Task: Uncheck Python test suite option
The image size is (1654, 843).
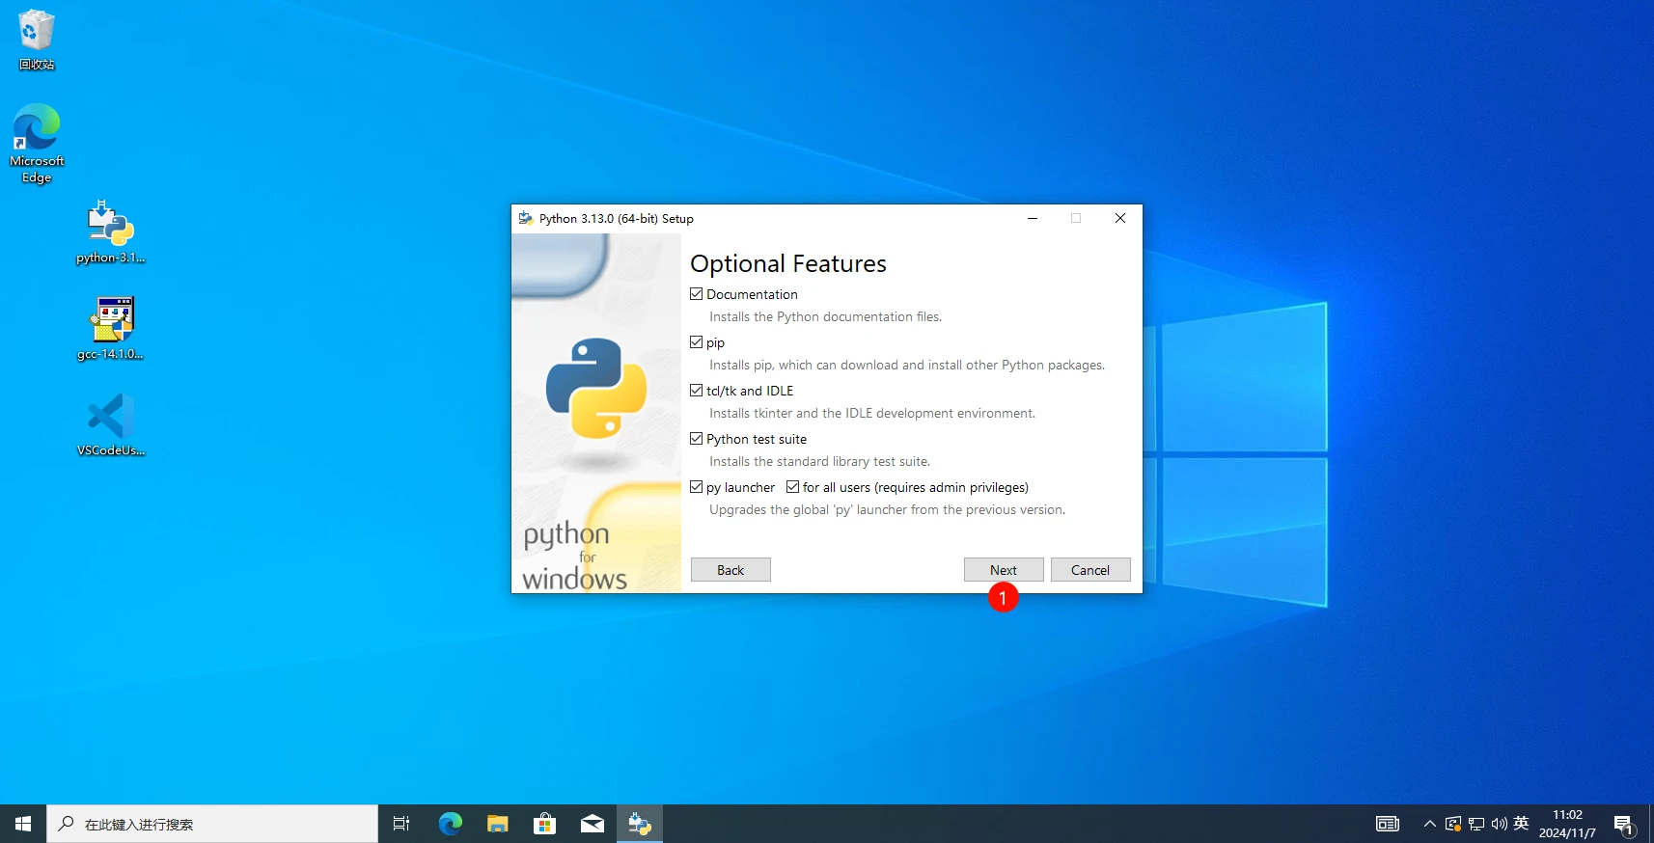Action: [x=697, y=439]
